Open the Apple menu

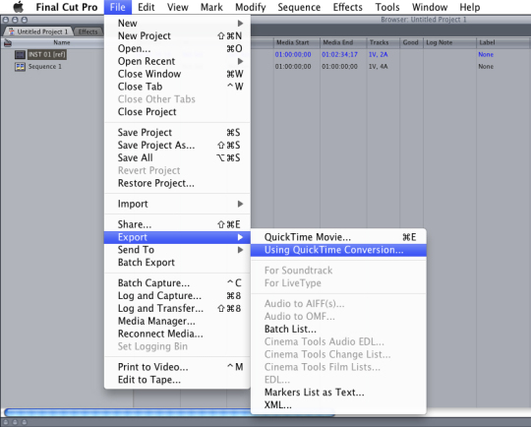[x=18, y=7]
